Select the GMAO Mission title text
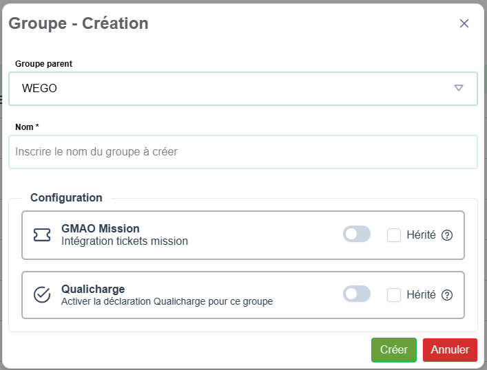 coord(101,228)
